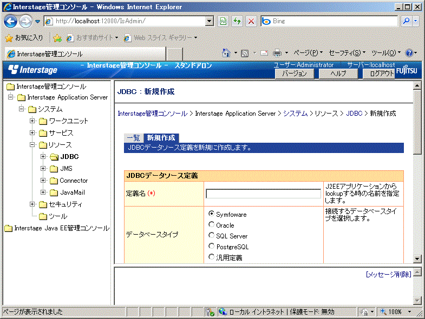The width and height of the screenshot is (425, 319).
Task: Click the Print icon
Action: pyautogui.click(x=277, y=53)
